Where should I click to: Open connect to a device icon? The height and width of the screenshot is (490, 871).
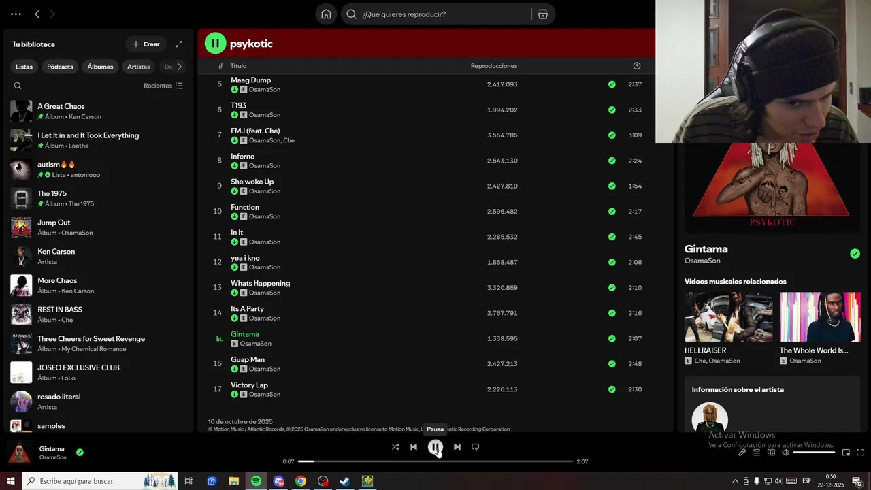coord(771,453)
